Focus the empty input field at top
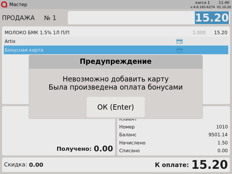The image size is (232, 174). tap(130, 18)
